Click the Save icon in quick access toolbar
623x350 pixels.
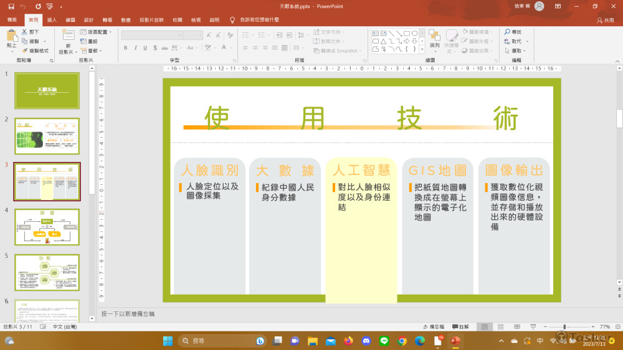[x=10, y=6]
